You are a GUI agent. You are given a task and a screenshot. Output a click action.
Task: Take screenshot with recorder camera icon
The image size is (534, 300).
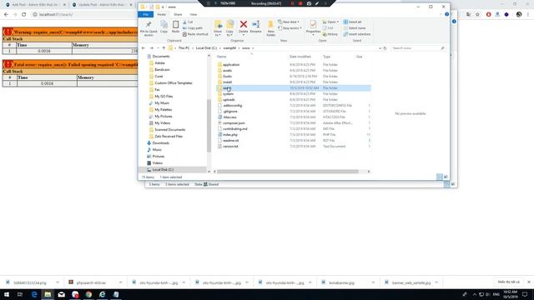(x=309, y=3)
